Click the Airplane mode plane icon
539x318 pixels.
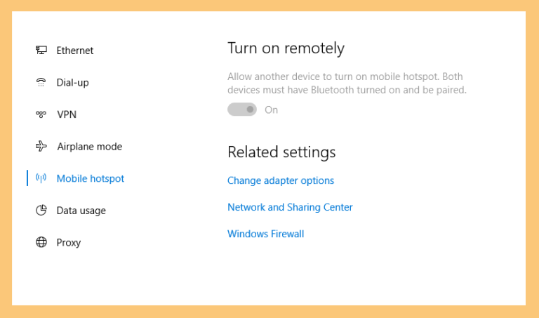(x=41, y=146)
